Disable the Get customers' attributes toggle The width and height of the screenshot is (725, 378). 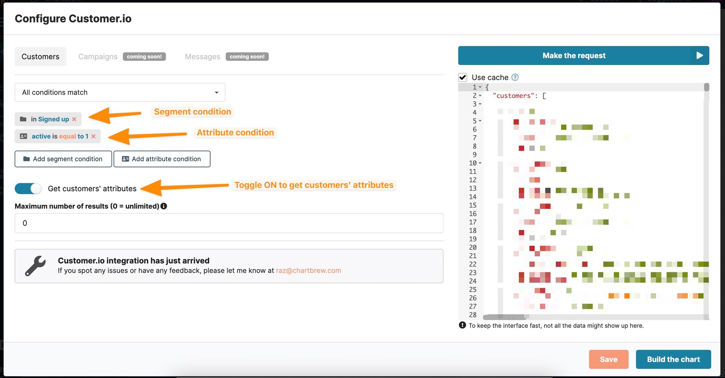pyautogui.click(x=28, y=188)
